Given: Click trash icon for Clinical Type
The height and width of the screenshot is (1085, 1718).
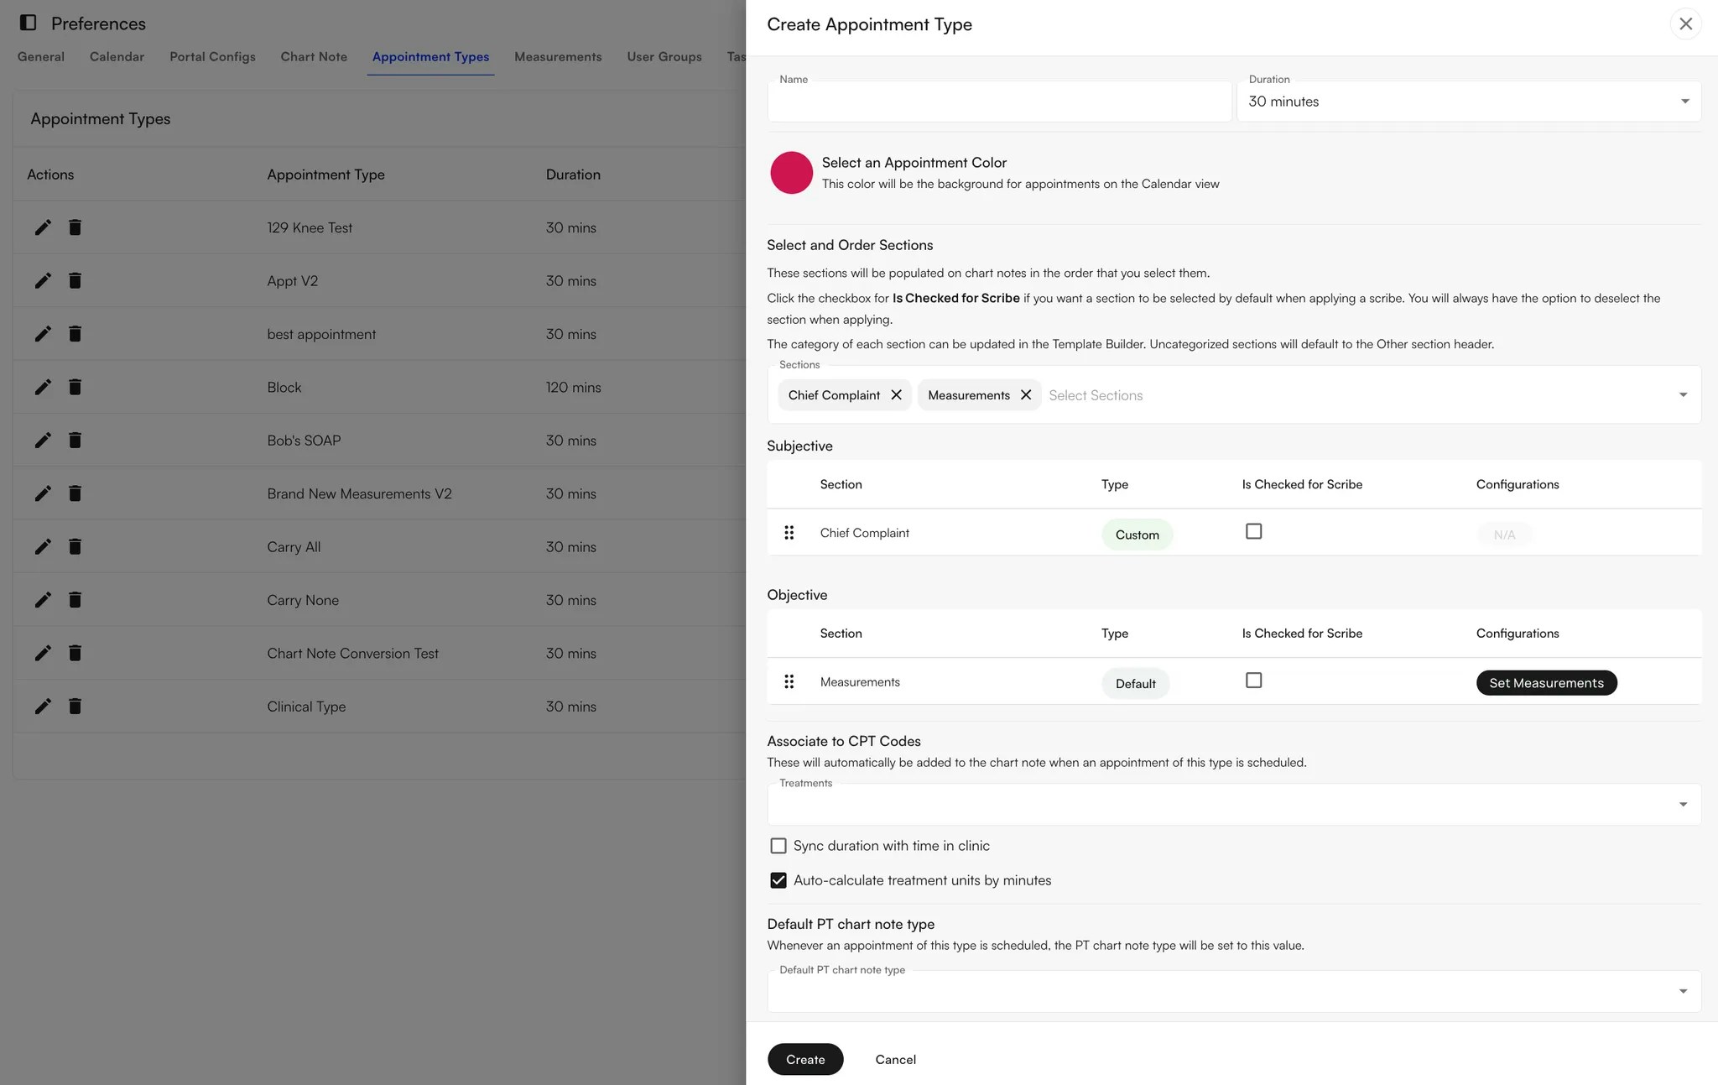Looking at the screenshot, I should tap(75, 707).
